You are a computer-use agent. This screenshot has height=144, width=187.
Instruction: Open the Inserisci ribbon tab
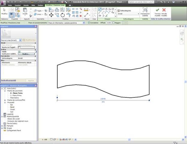point(18,5)
